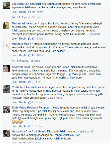
Task: Reply to Centi Jent's comment
Action: click(x=22, y=102)
